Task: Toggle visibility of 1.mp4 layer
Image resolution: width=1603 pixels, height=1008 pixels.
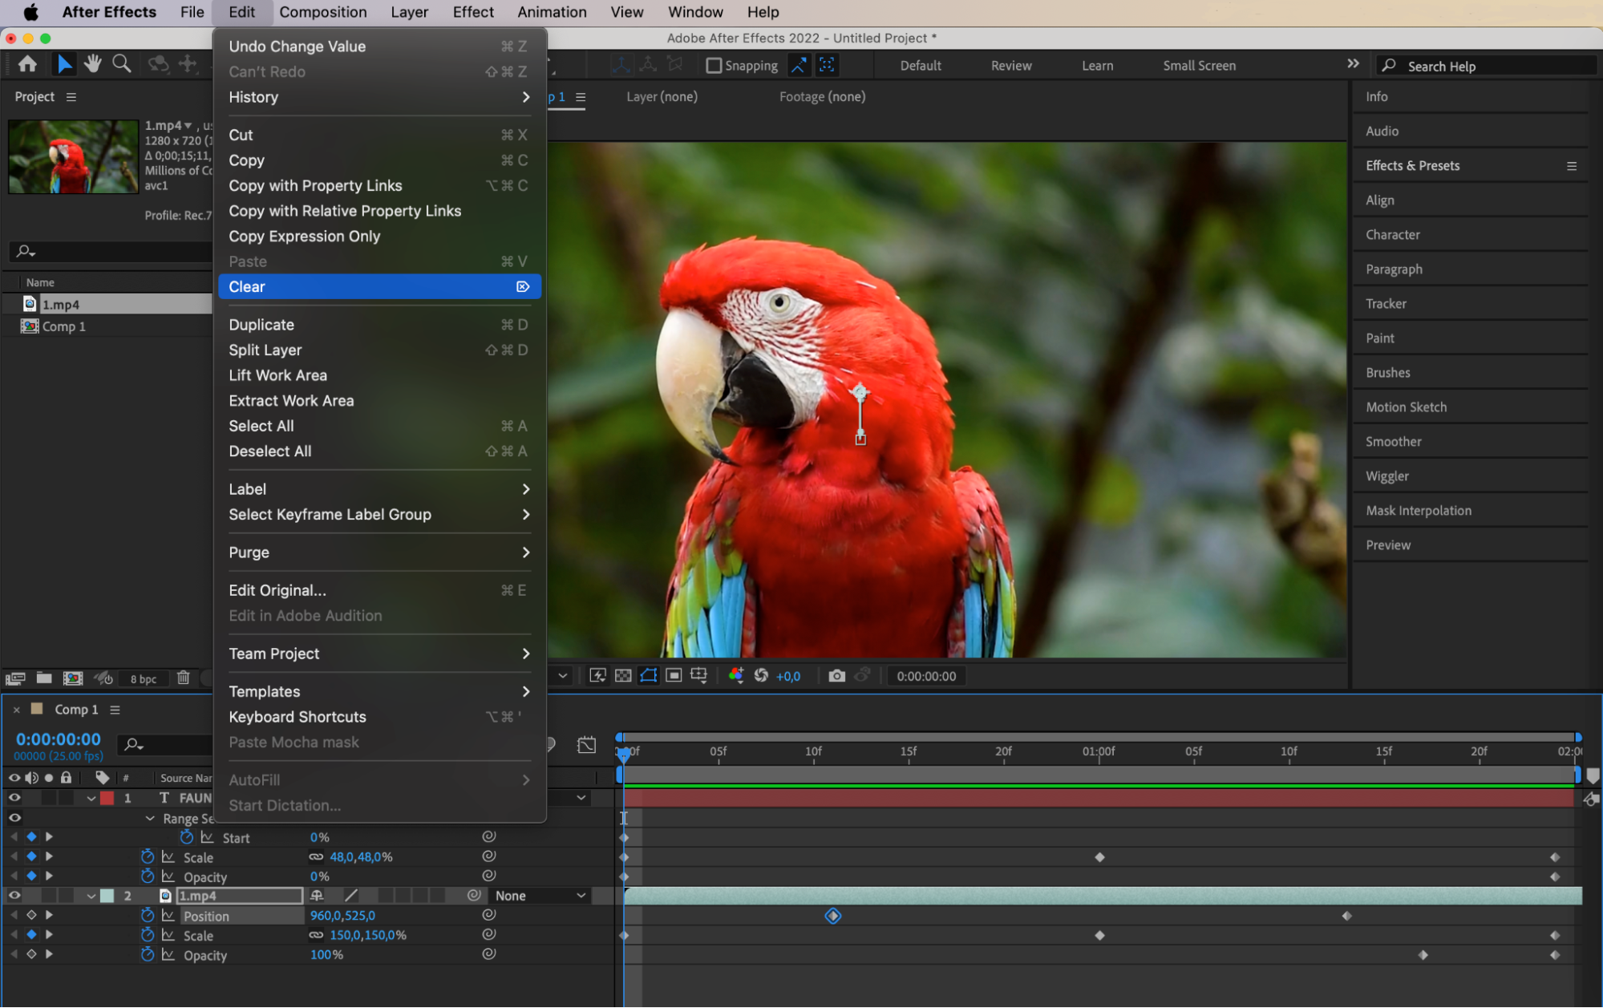Action: tap(14, 896)
